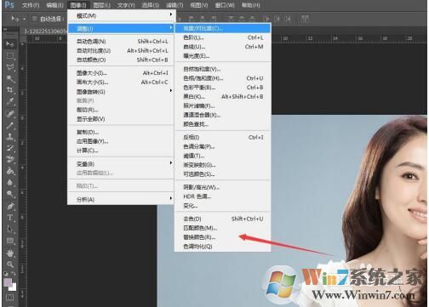Open the 文件(F) menu

(31, 5)
